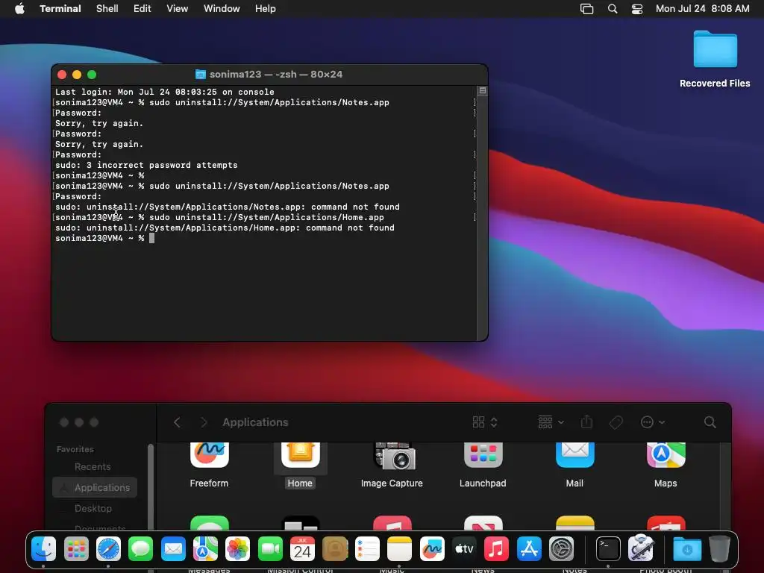764x573 pixels.
Task: Open Maps in the Dock
Action: point(205,548)
